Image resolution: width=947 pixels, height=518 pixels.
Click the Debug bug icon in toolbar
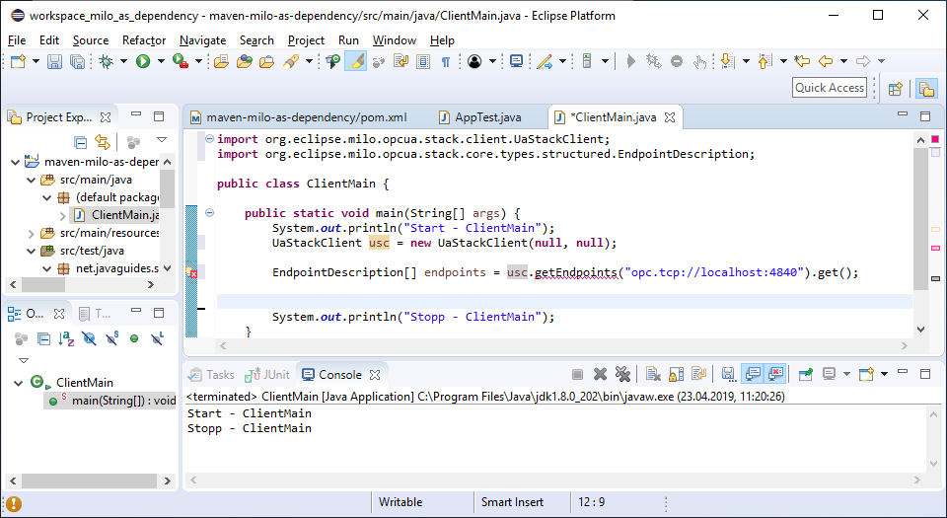107,61
